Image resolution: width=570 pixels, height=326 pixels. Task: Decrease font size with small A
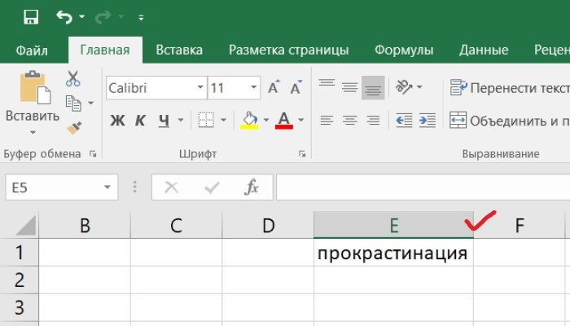(296, 87)
